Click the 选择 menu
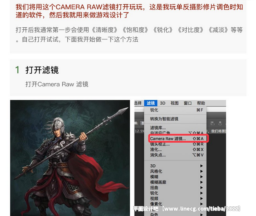The height and width of the screenshot is (216, 256). [138, 103]
